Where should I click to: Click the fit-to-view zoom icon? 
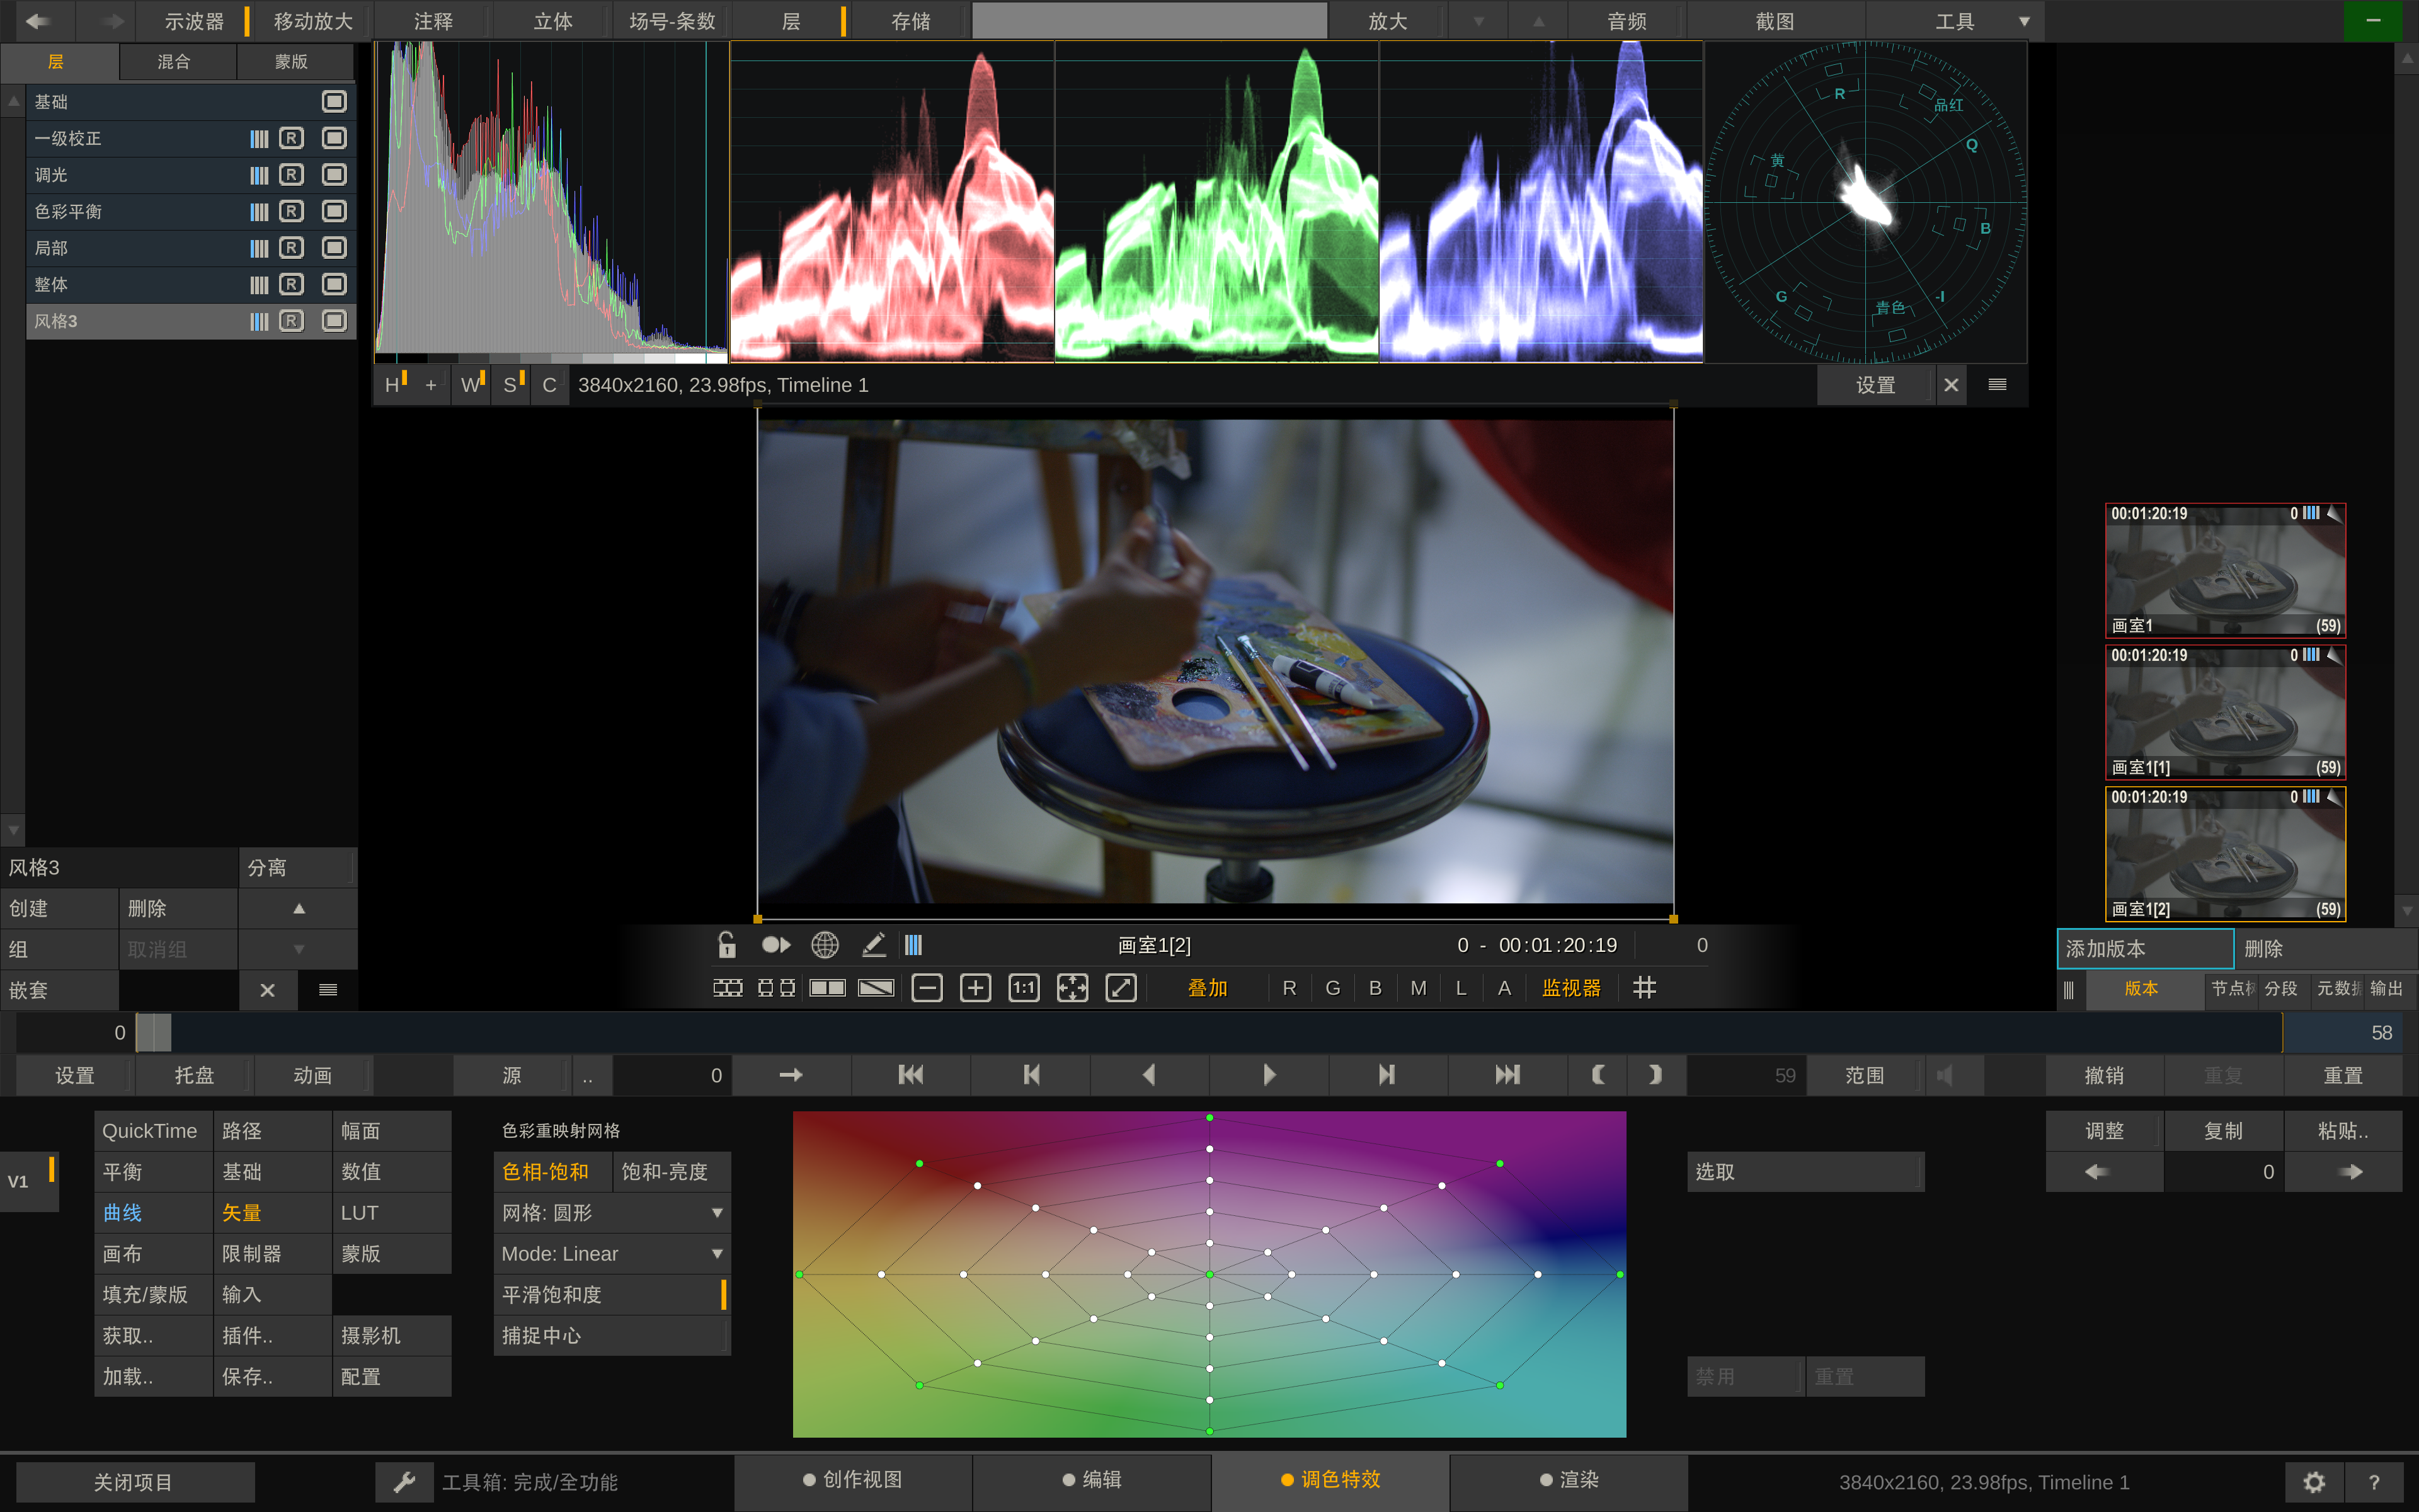coord(1073,988)
